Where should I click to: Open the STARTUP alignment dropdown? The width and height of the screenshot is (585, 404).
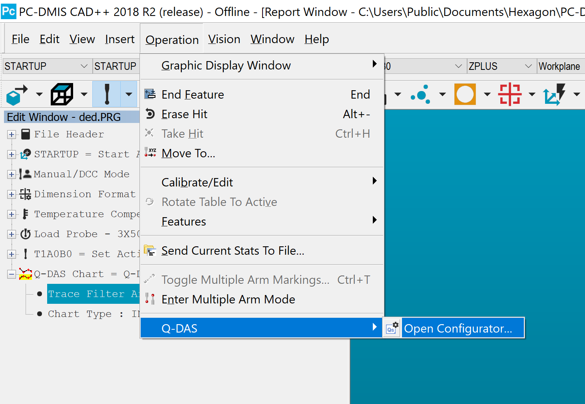(x=84, y=66)
